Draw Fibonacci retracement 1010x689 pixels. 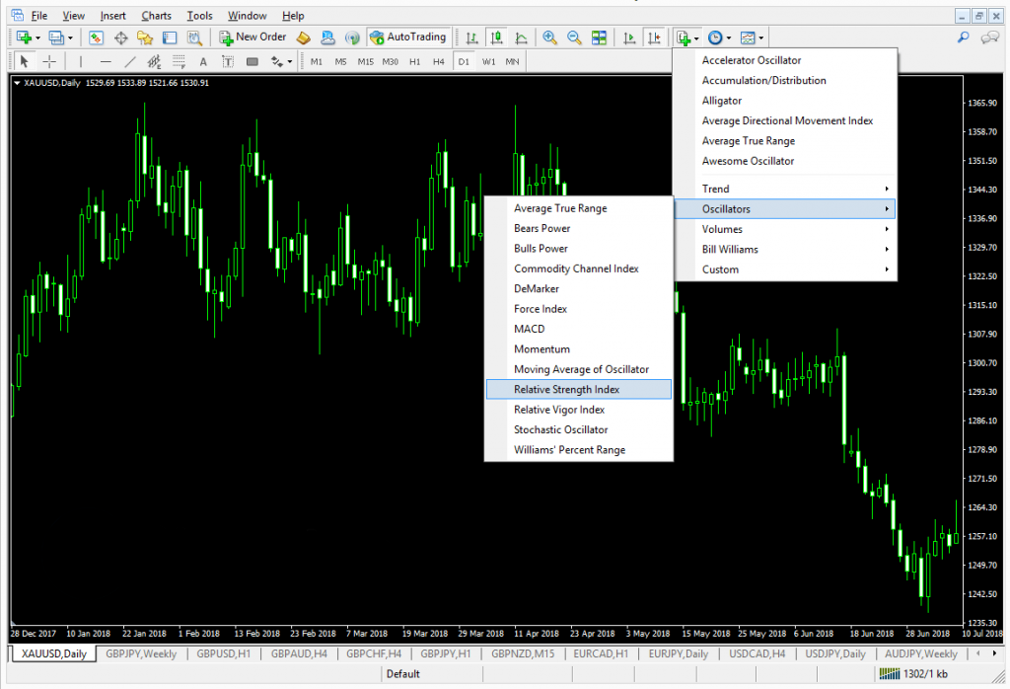tap(179, 62)
